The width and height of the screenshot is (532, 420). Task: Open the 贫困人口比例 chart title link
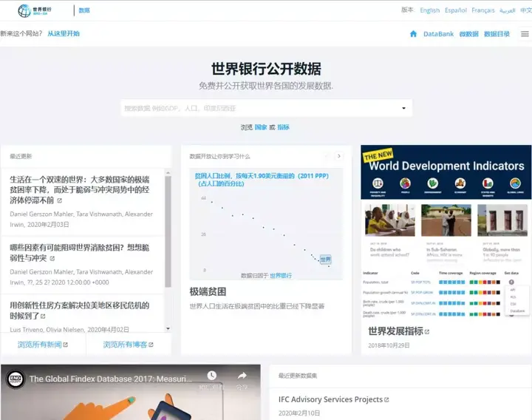(x=262, y=180)
